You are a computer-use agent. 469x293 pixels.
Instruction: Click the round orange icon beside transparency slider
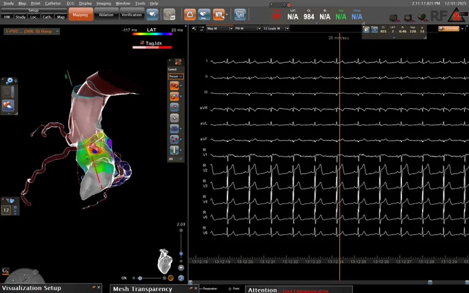click(171, 278)
